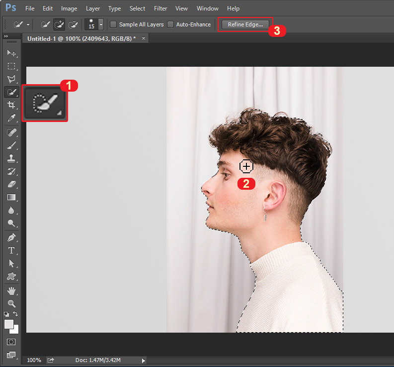Click the Photoshop Ps logo

pyautogui.click(x=11, y=7)
